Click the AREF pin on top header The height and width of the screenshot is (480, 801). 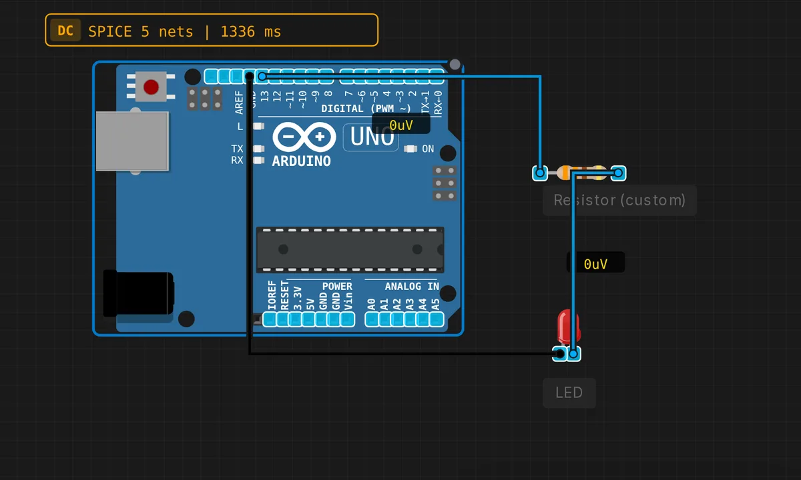coord(236,76)
